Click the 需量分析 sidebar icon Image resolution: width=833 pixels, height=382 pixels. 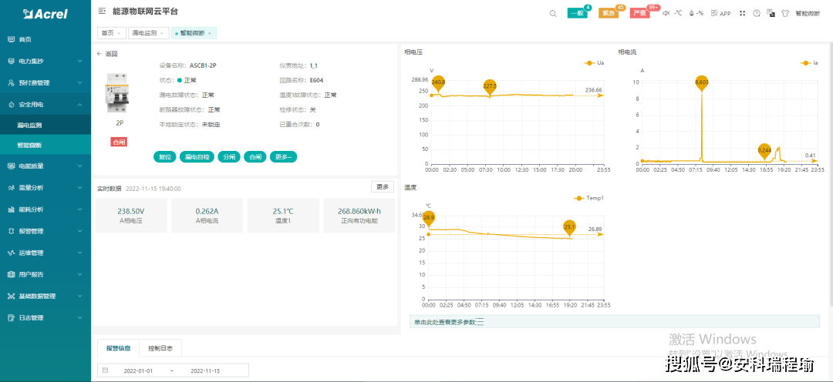click(11, 188)
